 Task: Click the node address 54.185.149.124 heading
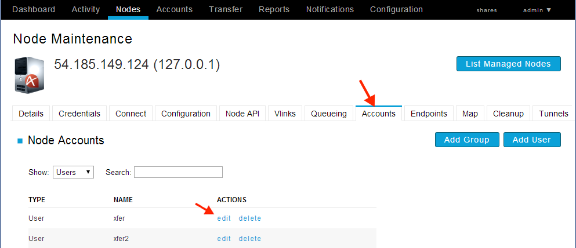137,64
